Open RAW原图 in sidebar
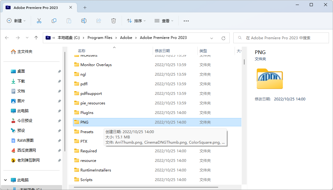333x190 pixels. point(22,141)
